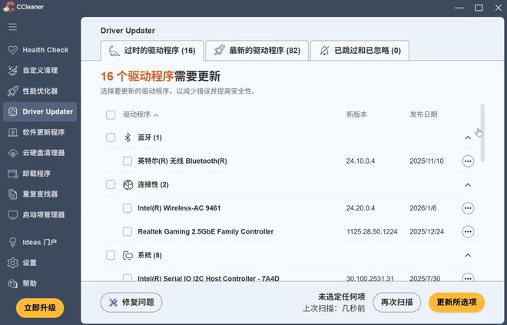Check the 英特尔(R) 无线 Bluetooth(R) checkbox

(x=128, y=161)
